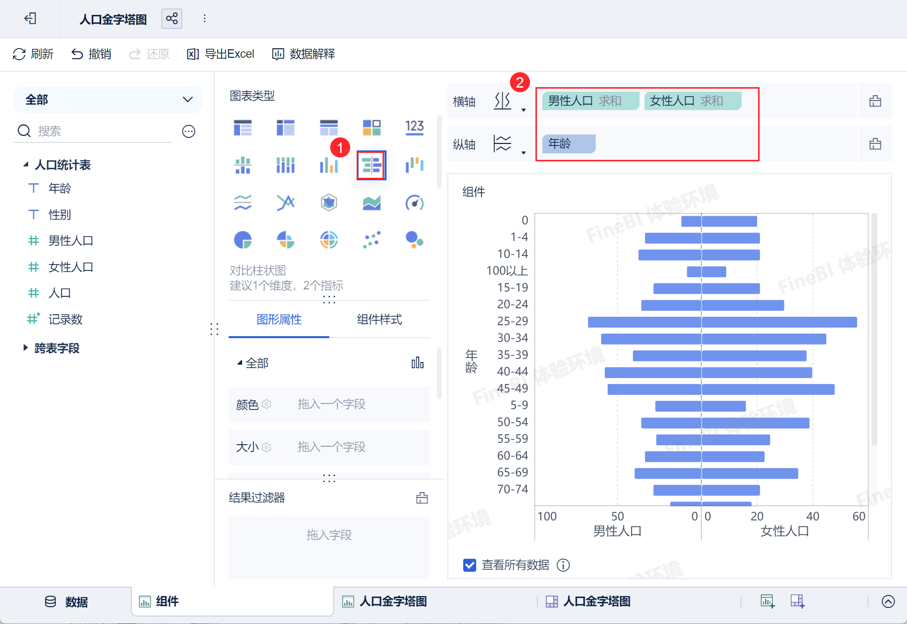Viewport: 907px width, 624px height.
Task: Select the 年龄 field in the field list
Action: [60, 188]
